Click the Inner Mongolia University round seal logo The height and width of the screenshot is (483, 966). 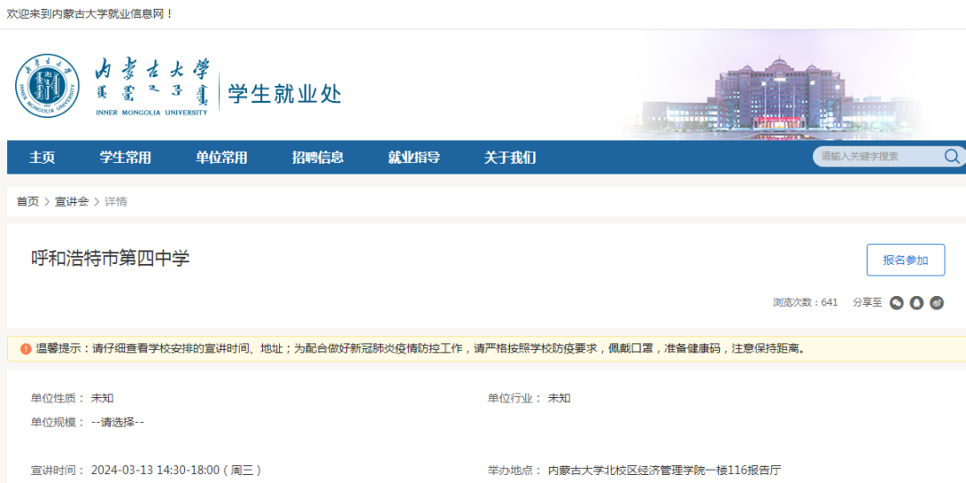point(47,86)
